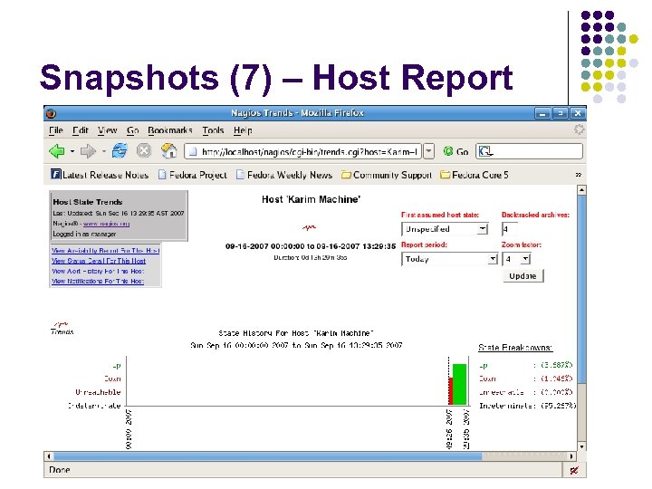The width and height of the screenshot is (652, 489).
Task: Click the Firefox logo in the title bar
Action: (x=51, y=113)
